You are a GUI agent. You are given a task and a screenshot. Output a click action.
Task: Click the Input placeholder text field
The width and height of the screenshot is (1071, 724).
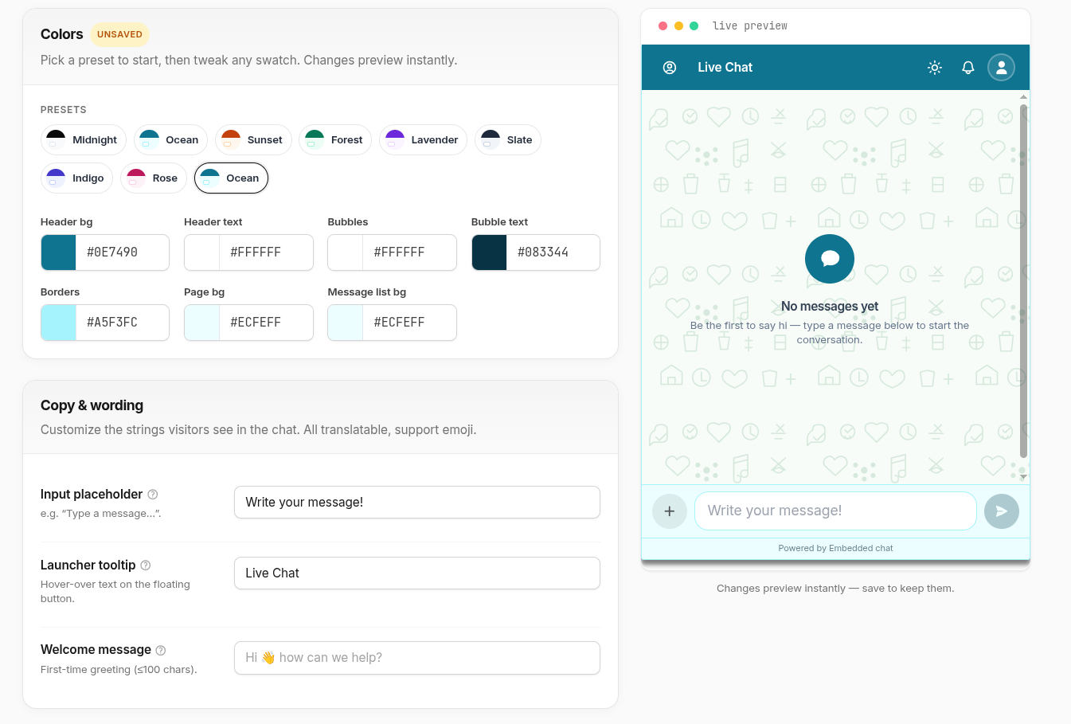417,503
